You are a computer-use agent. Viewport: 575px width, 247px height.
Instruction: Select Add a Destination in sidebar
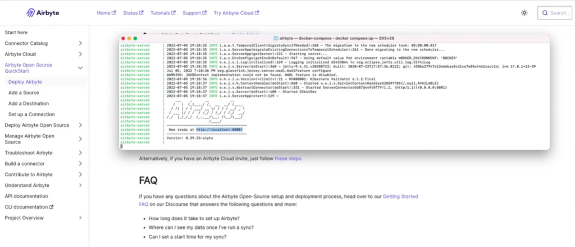(x=29, y=103)
